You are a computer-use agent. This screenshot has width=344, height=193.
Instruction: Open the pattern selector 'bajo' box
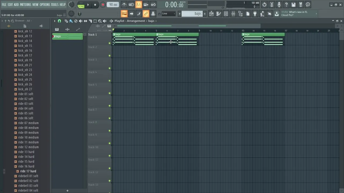(192, 14)
